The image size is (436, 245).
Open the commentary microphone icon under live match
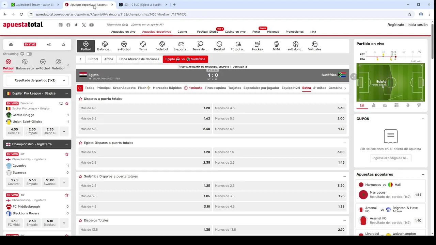408,105
